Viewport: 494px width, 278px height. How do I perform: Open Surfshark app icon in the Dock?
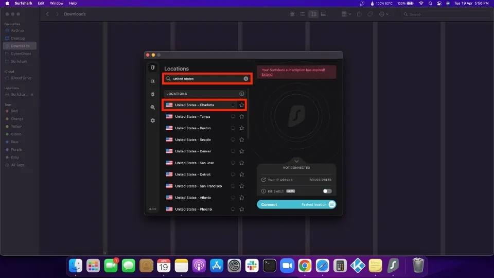tap(393, 266)
